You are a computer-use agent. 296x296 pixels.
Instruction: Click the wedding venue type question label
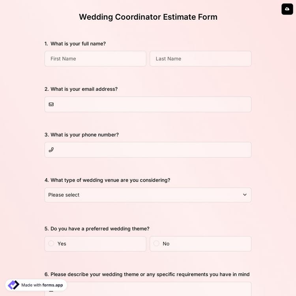pyautogui.click(x=110, y=180)
